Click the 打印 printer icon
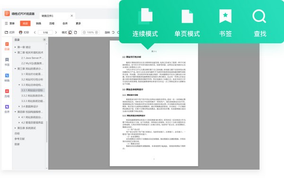Image resolution: width=284 pixels, height=178 pixels. [x=21, y=32]
